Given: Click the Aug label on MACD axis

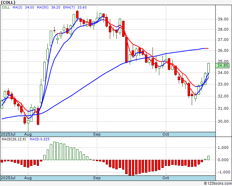Looking at the screenshot, I should [28, 178].
